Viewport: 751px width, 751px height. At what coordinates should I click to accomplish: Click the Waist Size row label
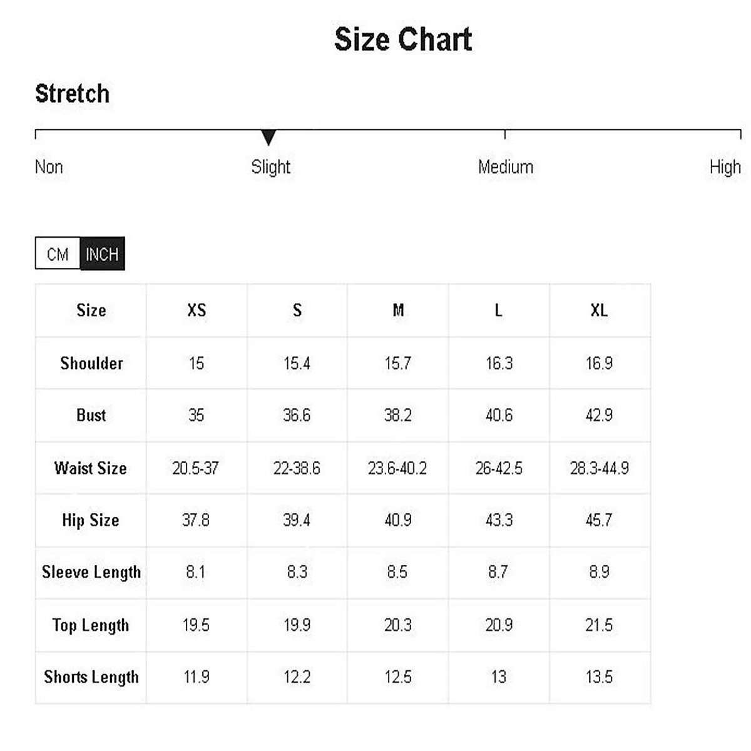pos(91,468)
